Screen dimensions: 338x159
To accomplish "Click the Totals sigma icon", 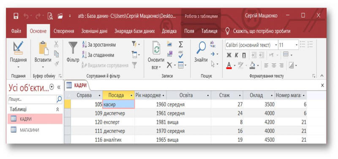I will [181, 44].
